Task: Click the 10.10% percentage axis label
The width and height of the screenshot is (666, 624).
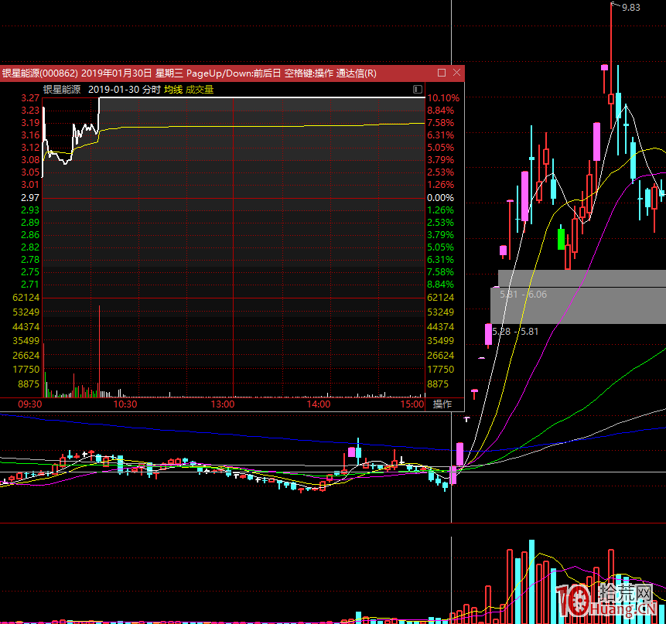Action: 443,98
